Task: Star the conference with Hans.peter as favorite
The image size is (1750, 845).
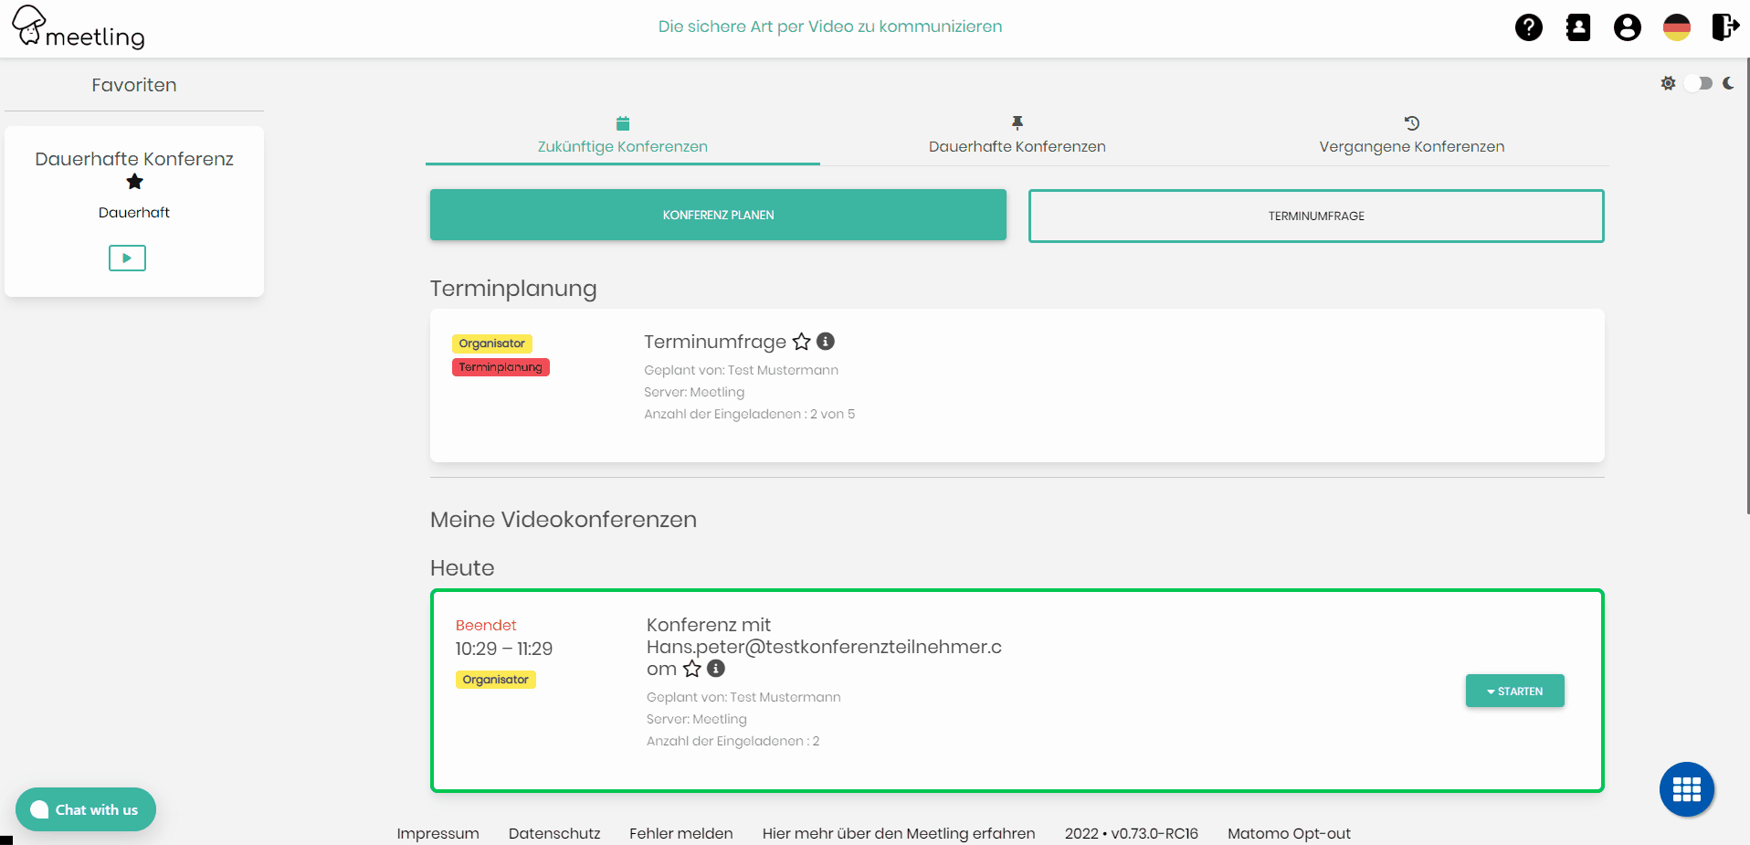Action: coord(691,669)
